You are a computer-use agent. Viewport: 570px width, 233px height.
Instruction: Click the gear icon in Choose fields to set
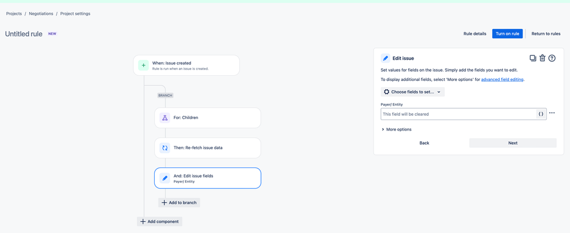pyautogui.click(x=387, y=92)
